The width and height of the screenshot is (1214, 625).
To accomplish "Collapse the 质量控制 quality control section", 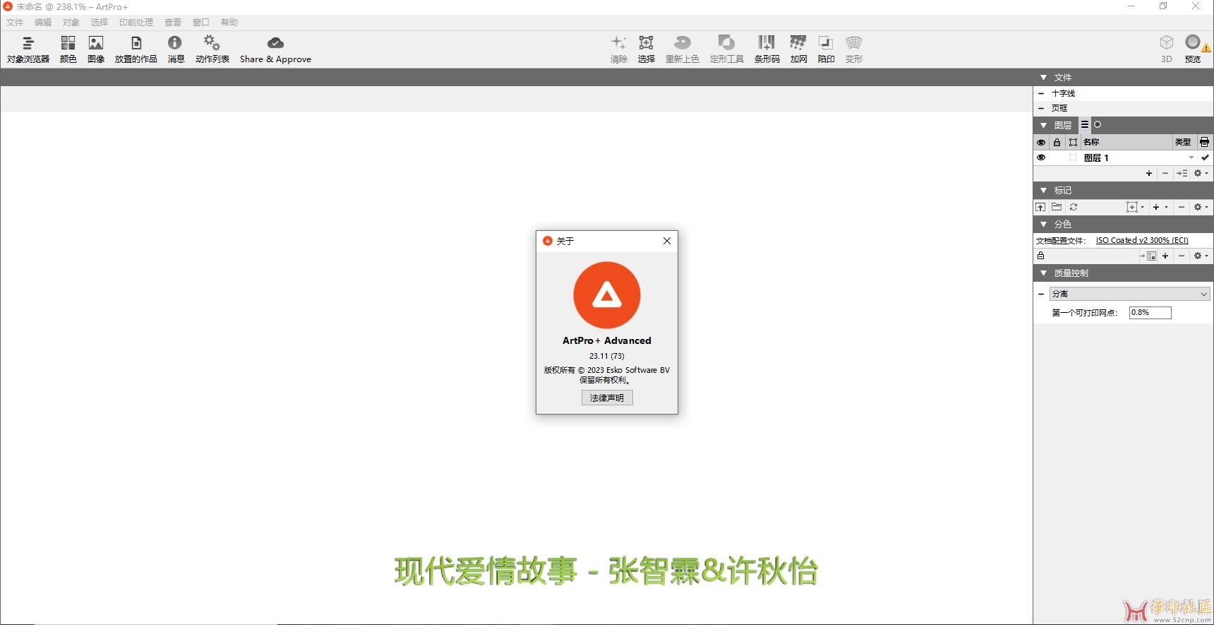I will [x=1043, y=273].
